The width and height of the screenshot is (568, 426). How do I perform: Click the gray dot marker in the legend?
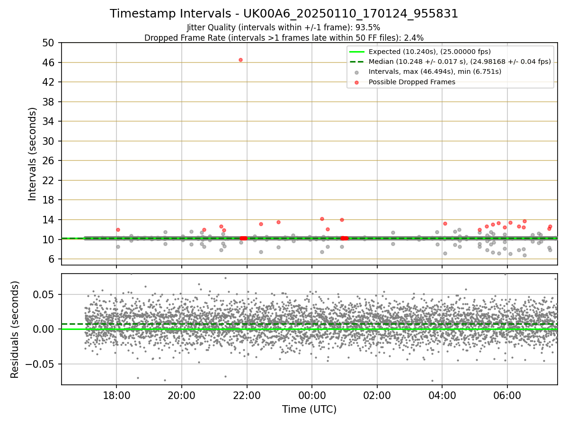(x=357, y=72)
